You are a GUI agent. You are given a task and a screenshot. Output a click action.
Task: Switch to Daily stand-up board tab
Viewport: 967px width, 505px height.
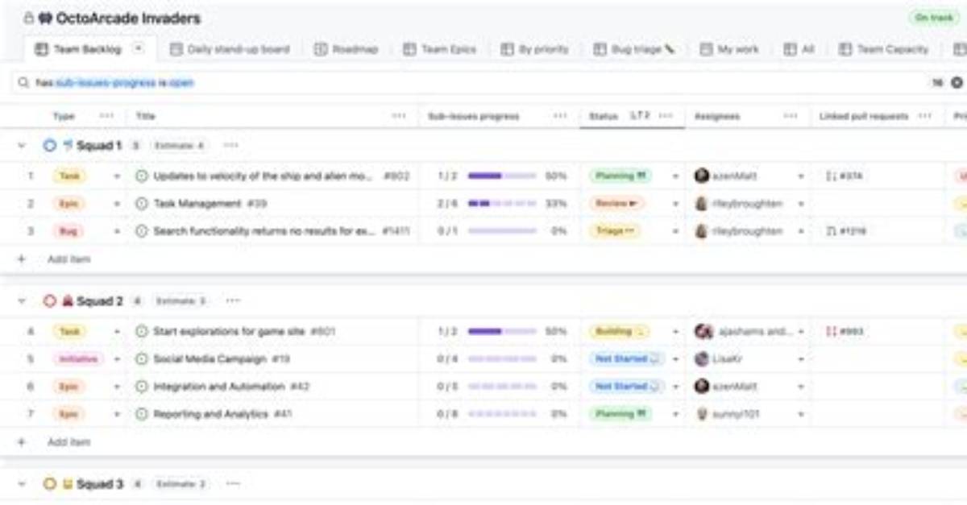click(229, 49)
